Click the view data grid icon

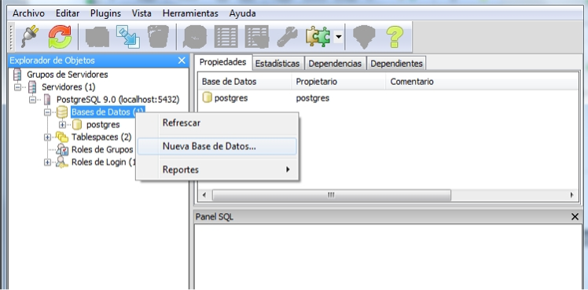226,37
